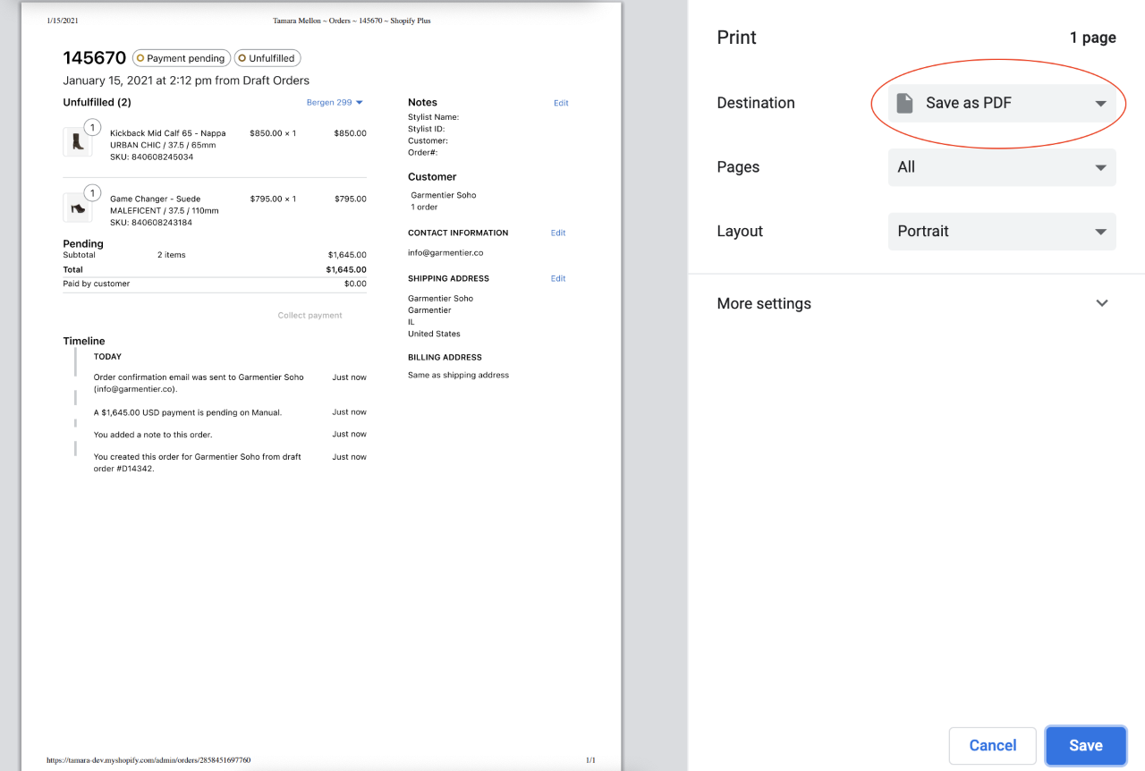Click the '1 page' count label
The width and height of the screenshot is (1145, 771).
pyautogui.click(x=1093, y=38)
